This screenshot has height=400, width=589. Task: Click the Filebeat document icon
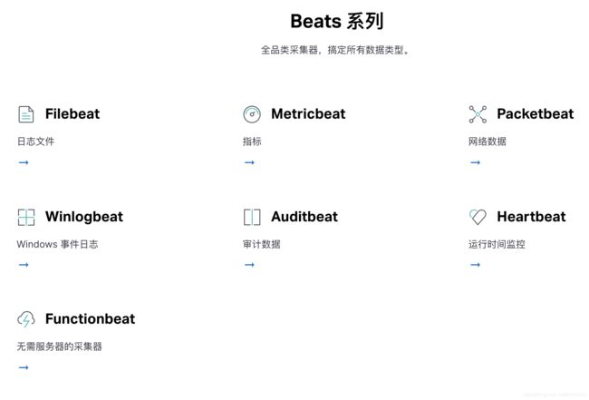click(26, 114)
